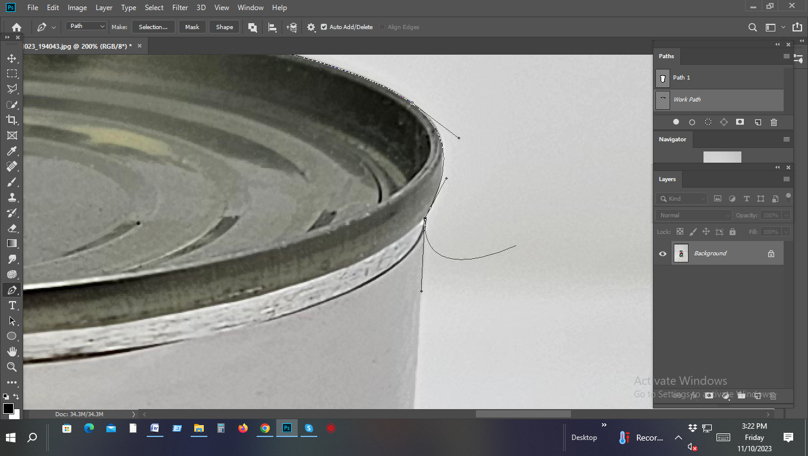Click the Mask button
Image resolution: width=808 pixels, height=456 pixels.
pyautogui.click(x=192, y=27)
